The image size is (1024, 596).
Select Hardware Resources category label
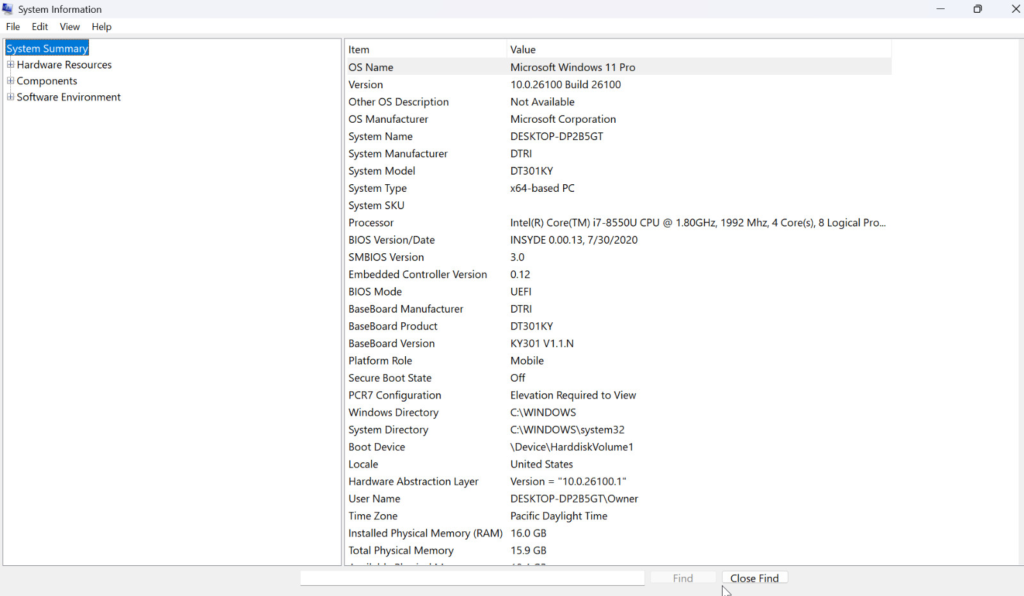click(x=64, y=65)
